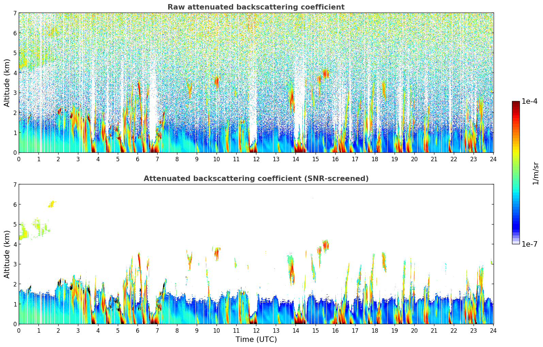Click the dark red top of the colorbar
This screenshot has height=347, width=543.
tap(515, 103)
